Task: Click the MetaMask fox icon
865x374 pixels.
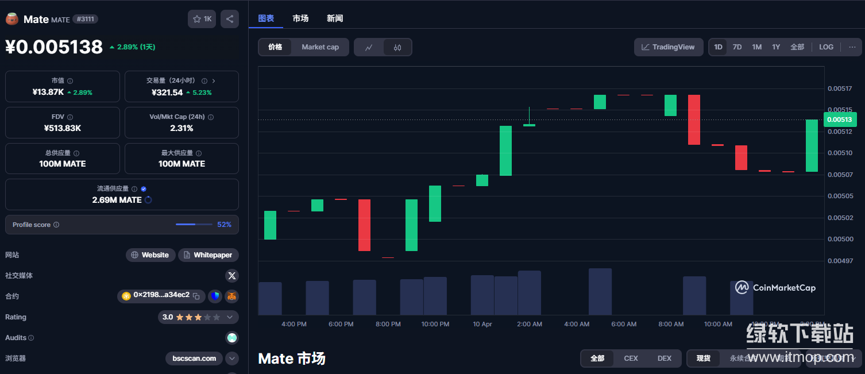Action: (x=231, y=296)
